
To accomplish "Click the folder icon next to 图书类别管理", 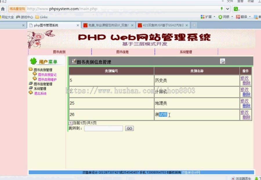I will (x=30, y=69).
